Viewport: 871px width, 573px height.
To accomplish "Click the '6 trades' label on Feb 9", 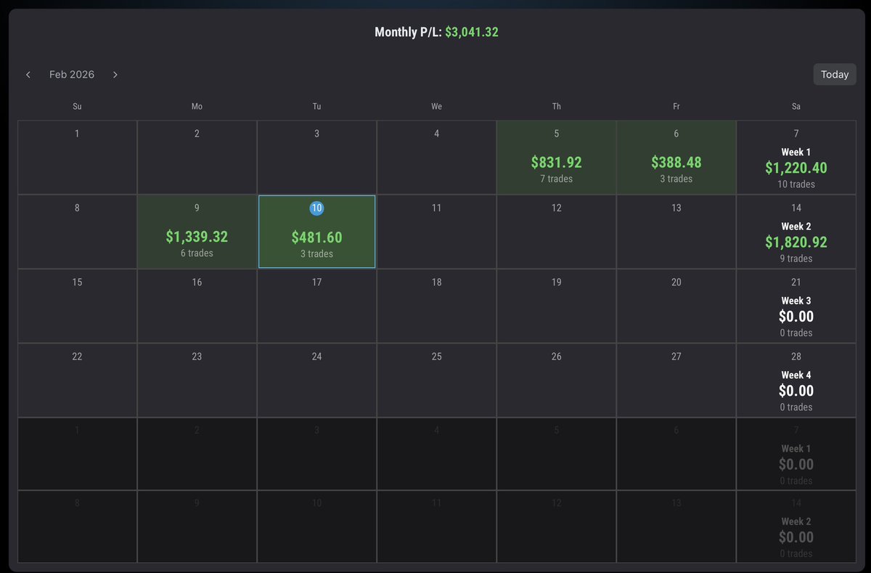I will pyautogui.click(x=197, y=253).
